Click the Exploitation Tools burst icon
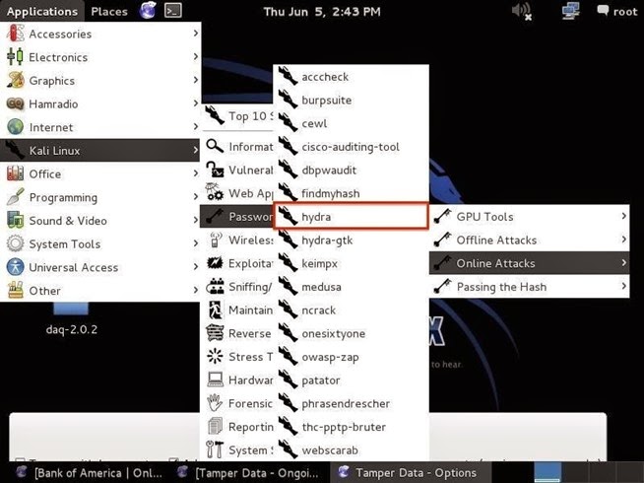 (215, 263)
